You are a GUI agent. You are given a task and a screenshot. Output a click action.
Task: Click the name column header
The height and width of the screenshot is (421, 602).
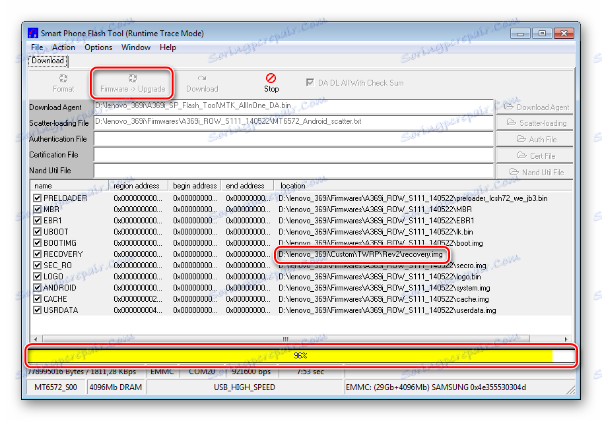pos(69,186)
